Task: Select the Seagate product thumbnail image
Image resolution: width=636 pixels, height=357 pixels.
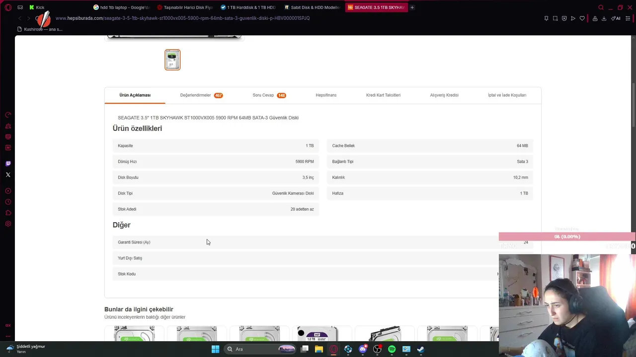Action: pyautogui.click(x=172, y=60)
